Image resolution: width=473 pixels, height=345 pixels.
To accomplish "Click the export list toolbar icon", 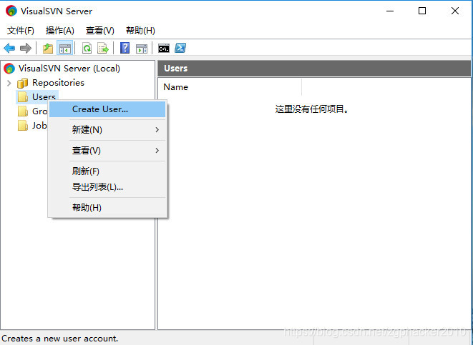I will click(103, 48).
